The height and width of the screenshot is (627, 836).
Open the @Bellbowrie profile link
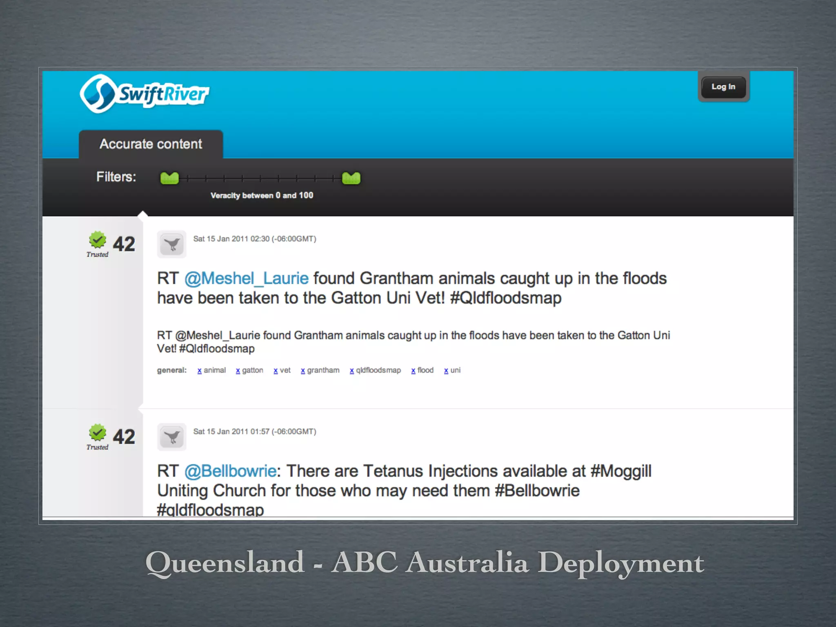click(x=230, y=471)
